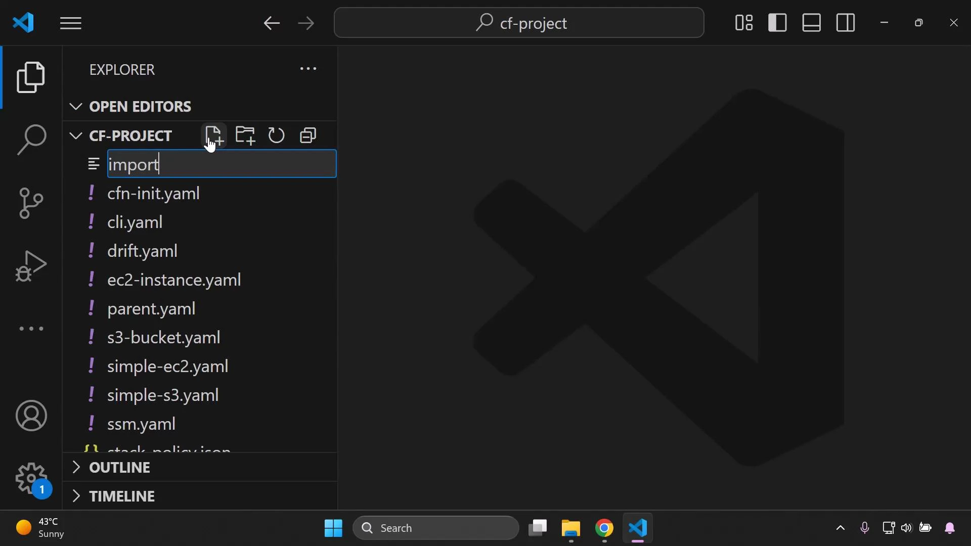971x546 pixels.
Task: Open the Run and Debug panel
Action: point(32,265)
